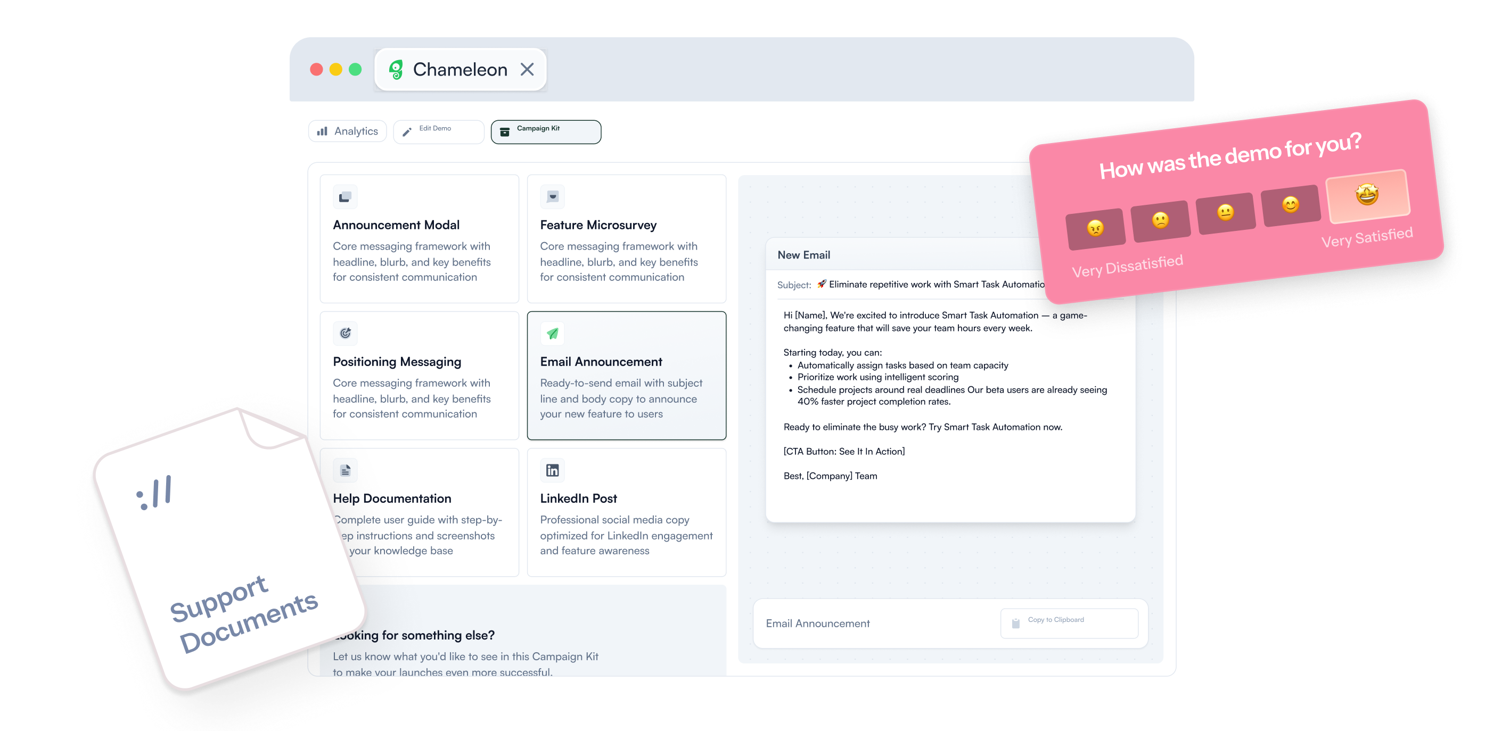Select the neutral face rating
The image size is (1485, 731).
(1226, 213)
